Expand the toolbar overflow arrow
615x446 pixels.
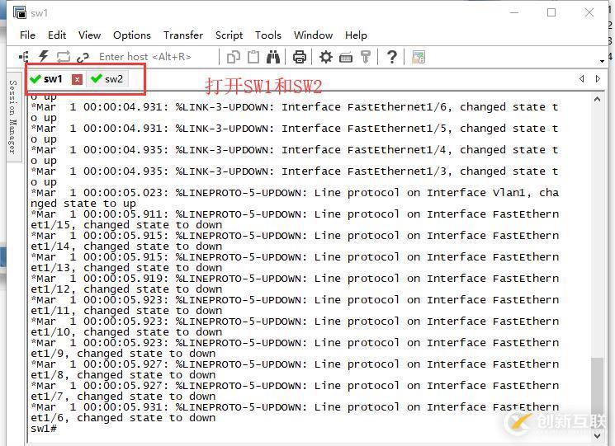point(602,61)
